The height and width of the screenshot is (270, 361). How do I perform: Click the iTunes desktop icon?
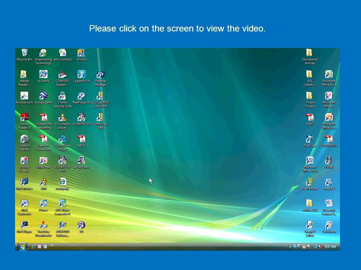coord(43,205)
